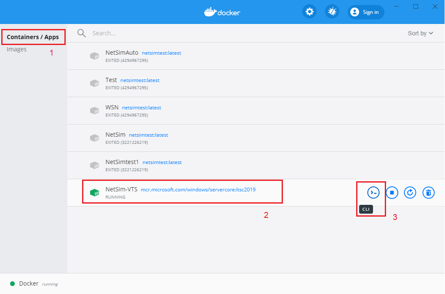
Task: Click the green Docker status indicator
Action: click(13, 284)
